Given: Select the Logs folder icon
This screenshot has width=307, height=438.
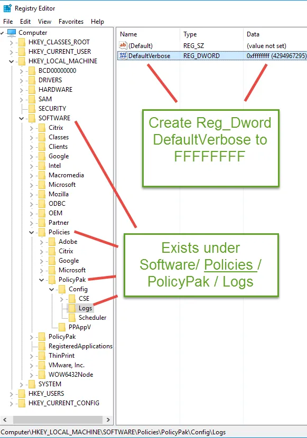Looking at the screenshot, I should pyautogui.click(x=72, y=308).
